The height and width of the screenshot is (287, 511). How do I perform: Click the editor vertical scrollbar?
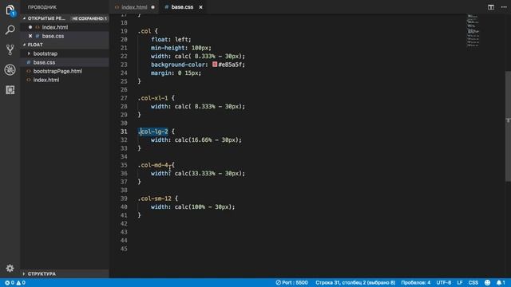[508, 126]
